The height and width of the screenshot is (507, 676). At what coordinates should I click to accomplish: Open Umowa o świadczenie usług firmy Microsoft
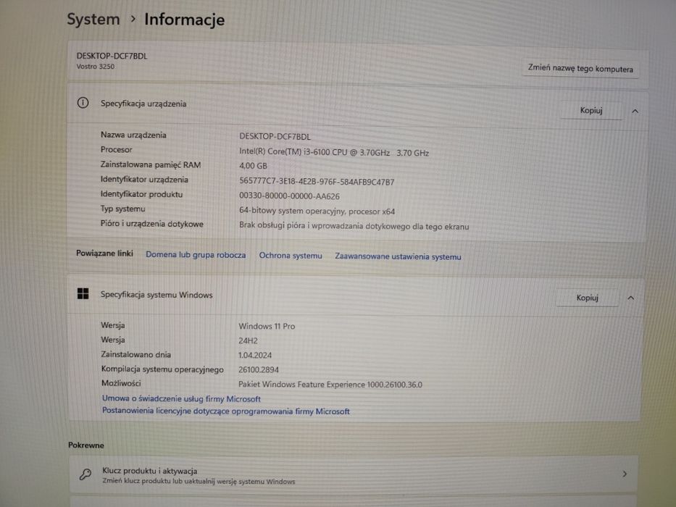(x=182, y=399)
